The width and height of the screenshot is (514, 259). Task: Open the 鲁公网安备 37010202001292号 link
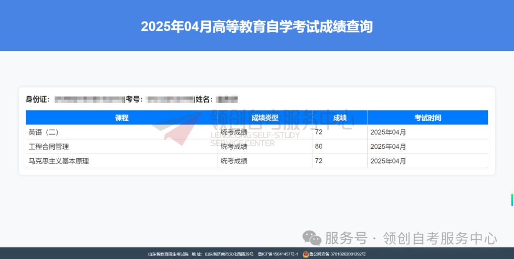point(337,254)
